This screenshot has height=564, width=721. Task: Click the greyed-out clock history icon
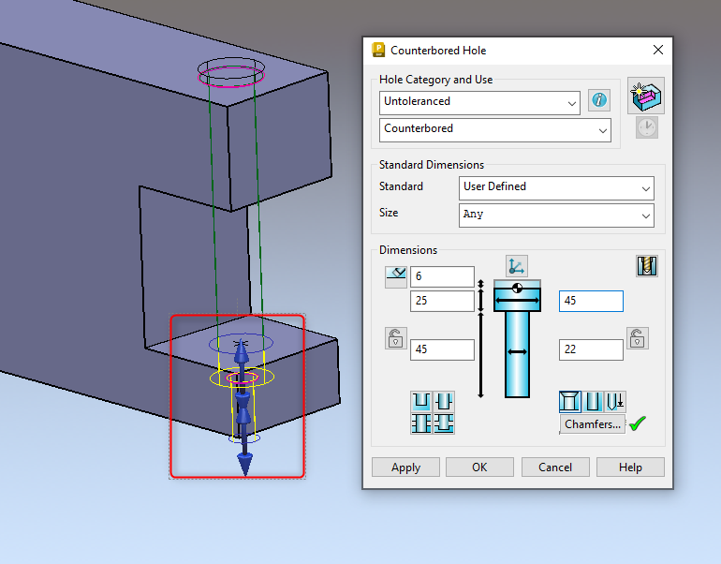[x=647, y=127]
